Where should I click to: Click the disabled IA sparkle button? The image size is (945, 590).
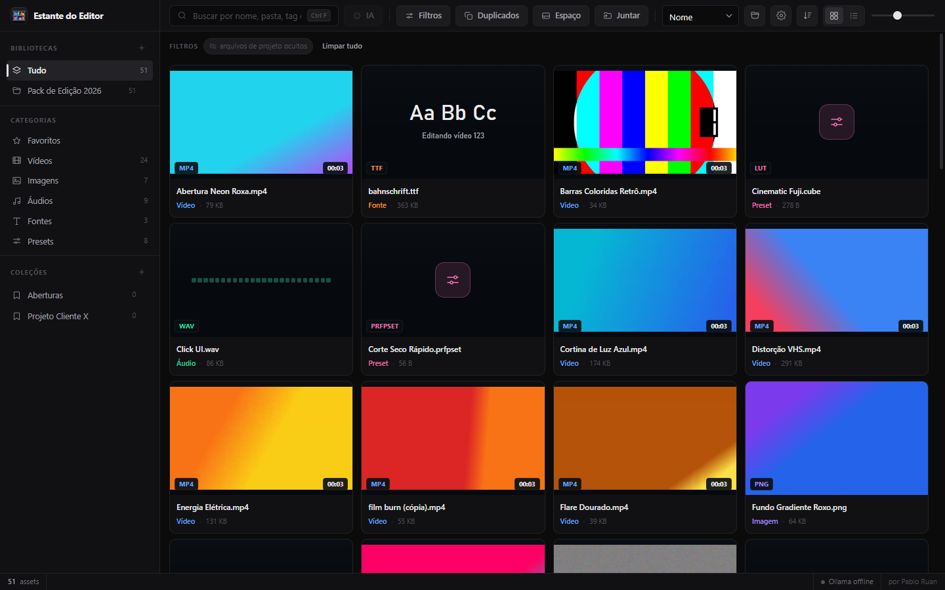(364, 16)
